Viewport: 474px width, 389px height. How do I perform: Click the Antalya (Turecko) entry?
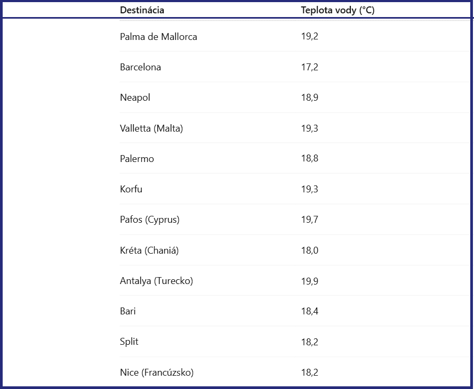pos(156,281)
